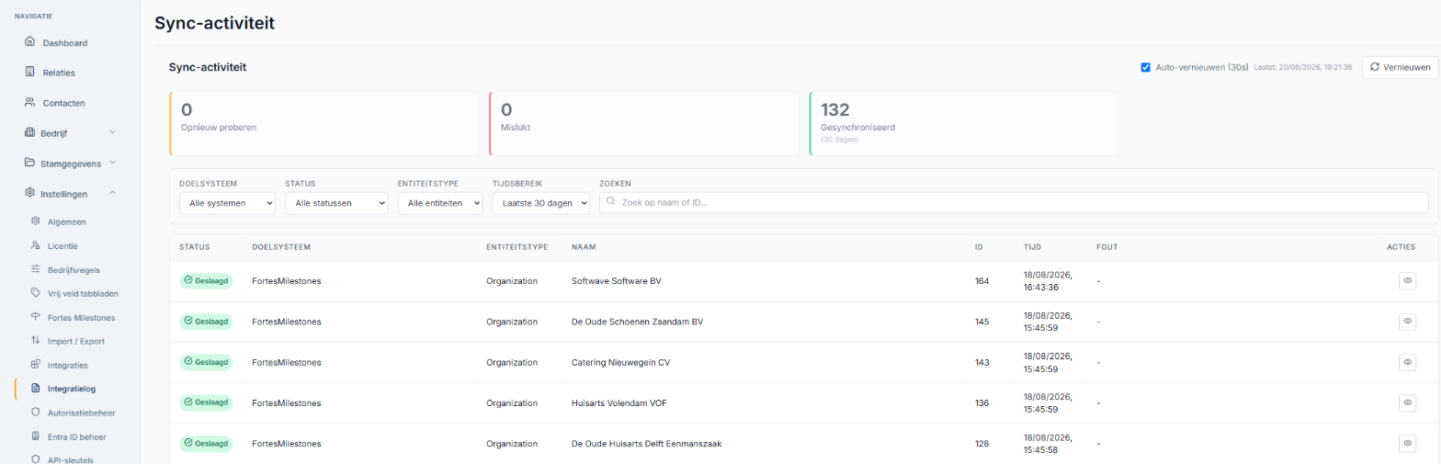Click the Autorisatiebeheer shield icon

click(x=36, y=413)
